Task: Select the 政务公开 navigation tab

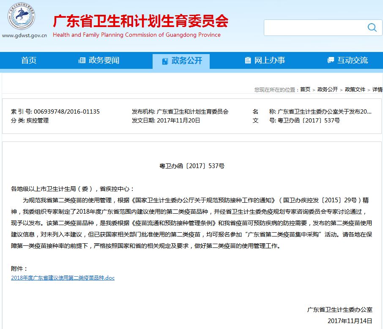Action: coord(181,61)
